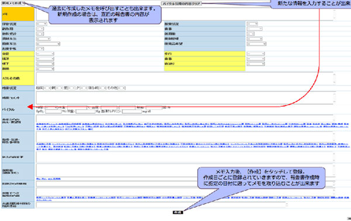Viewport: 351px width, 221px height.
Task: Open the 昼 remaining-medicine dropdown
Action: [x=71, y=88]
